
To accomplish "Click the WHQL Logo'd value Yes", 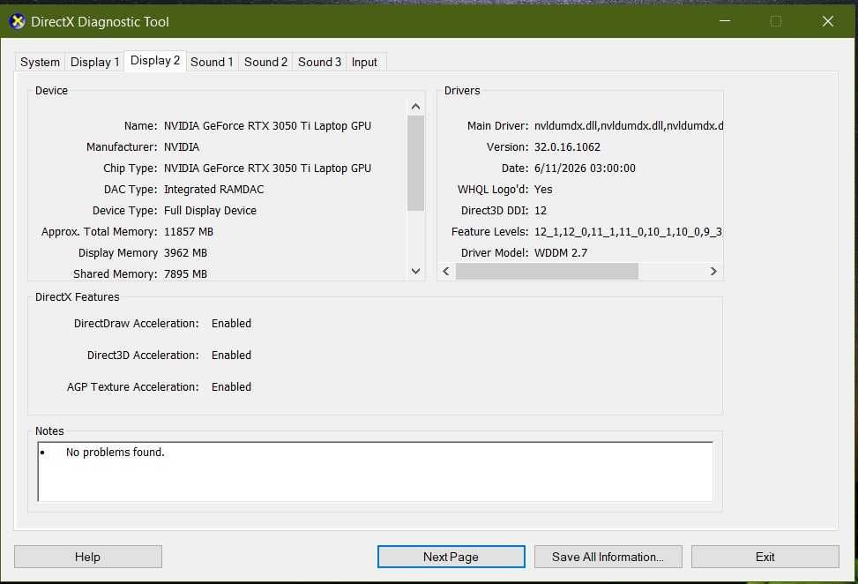I will (543, 190).
